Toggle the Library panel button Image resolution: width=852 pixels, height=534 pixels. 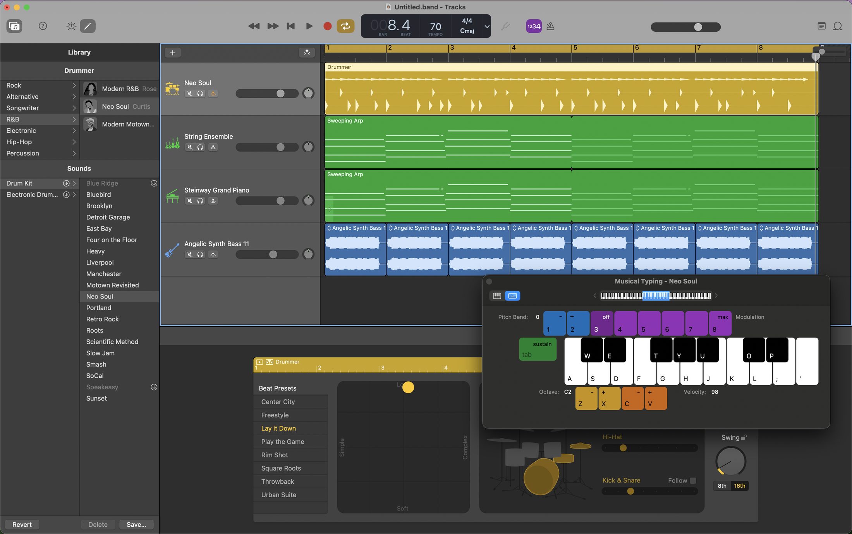(14, 26)
